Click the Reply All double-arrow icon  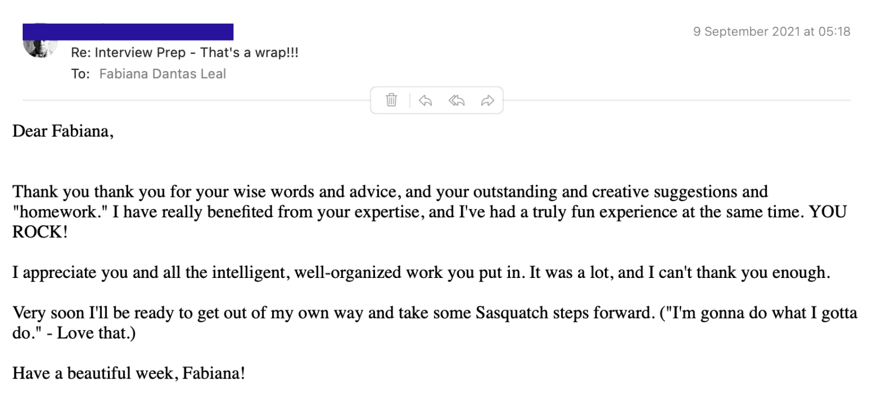[x=456, y=100]
